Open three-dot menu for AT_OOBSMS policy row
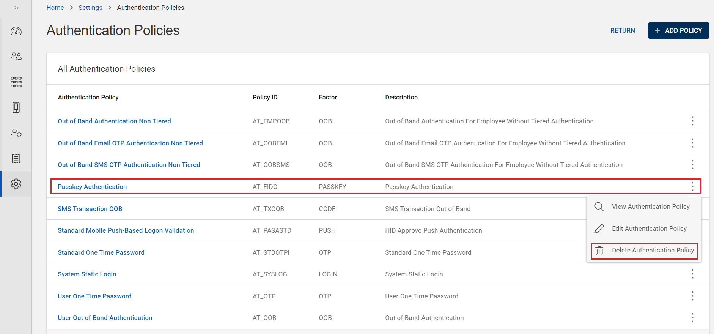 692,165
